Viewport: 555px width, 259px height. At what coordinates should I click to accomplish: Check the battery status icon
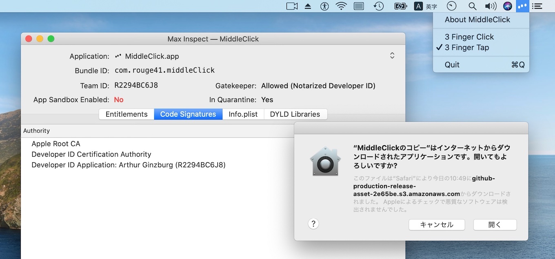pyautogui.click(x=400, y=6)
